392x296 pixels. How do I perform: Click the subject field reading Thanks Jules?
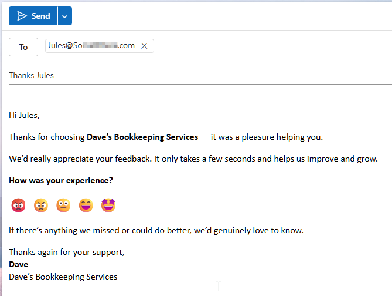tap(200, 75)
